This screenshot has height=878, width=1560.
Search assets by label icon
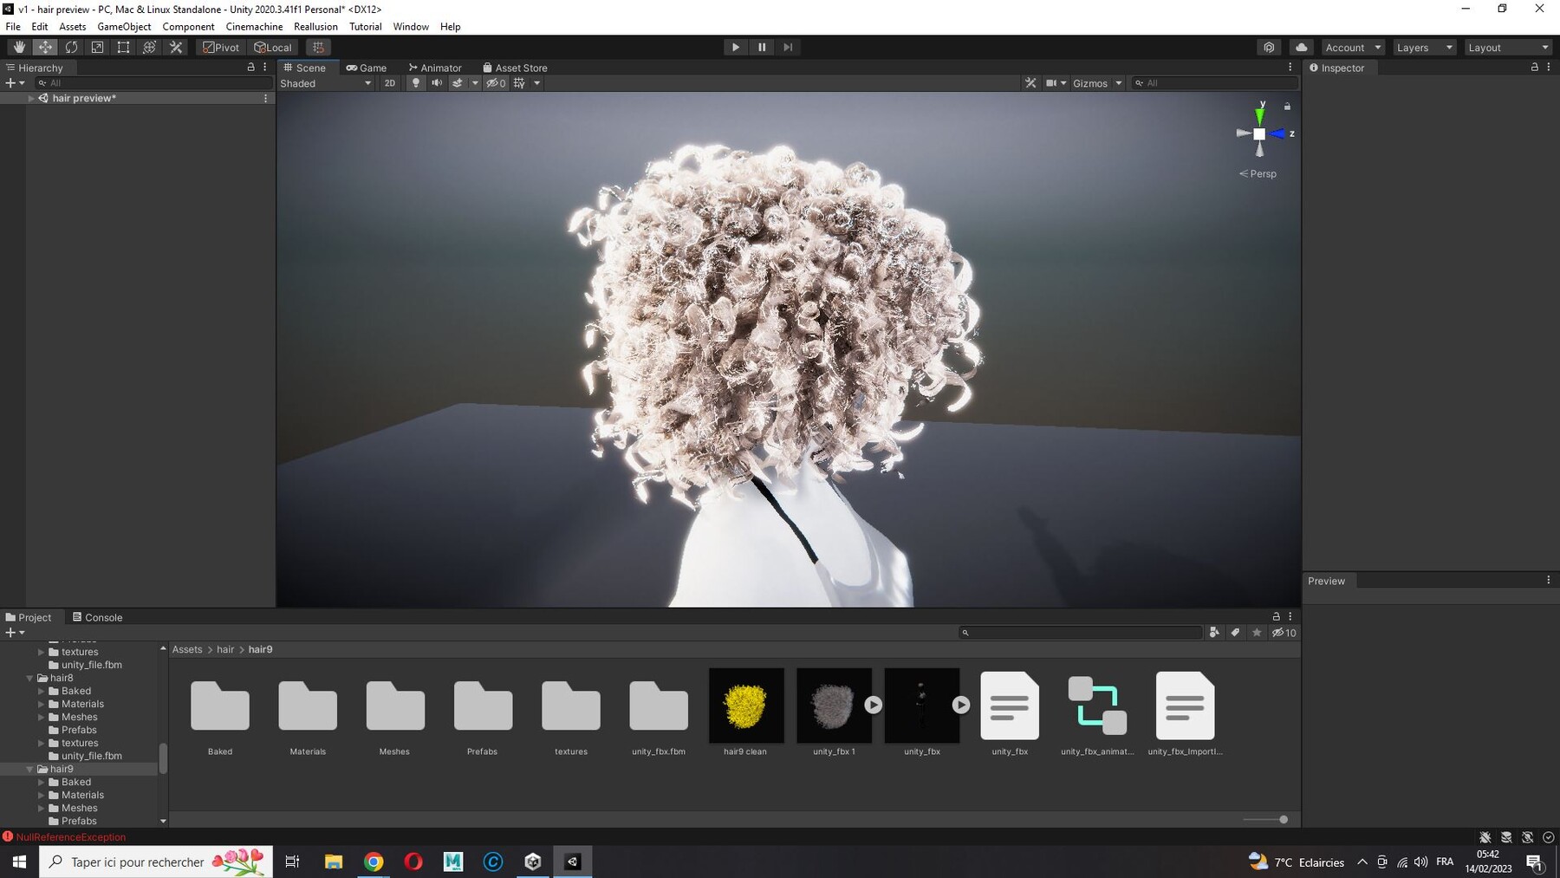(x=1236, y=633)
